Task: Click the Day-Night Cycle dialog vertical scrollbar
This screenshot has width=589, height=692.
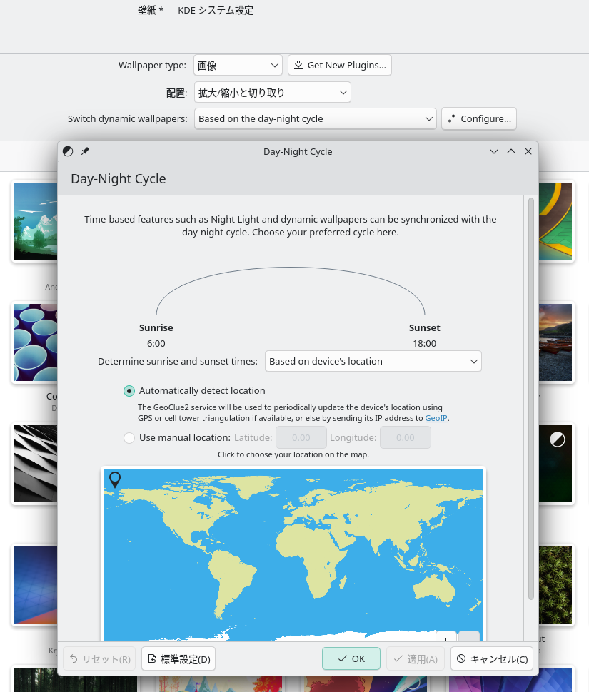Action: (x=530, y=400)
